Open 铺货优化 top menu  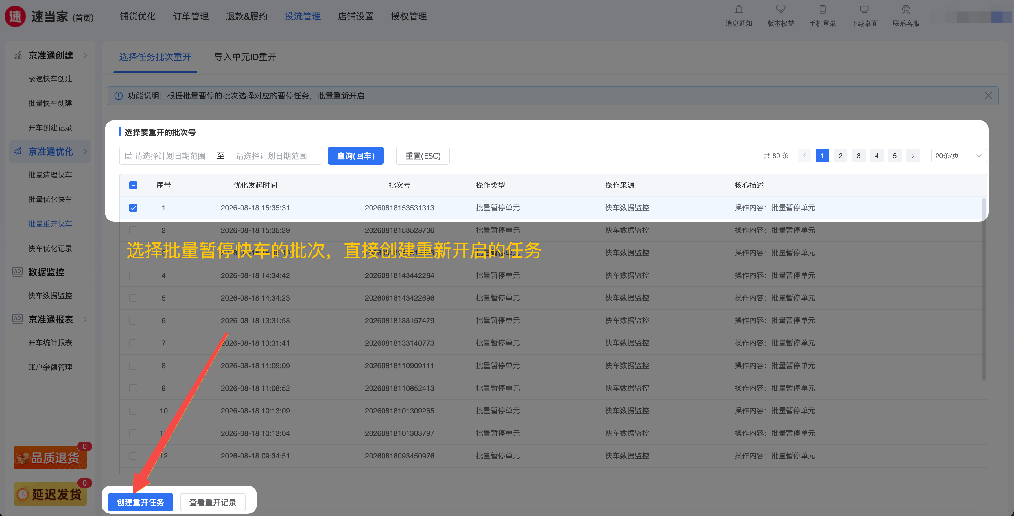click(x=138, y=16)
